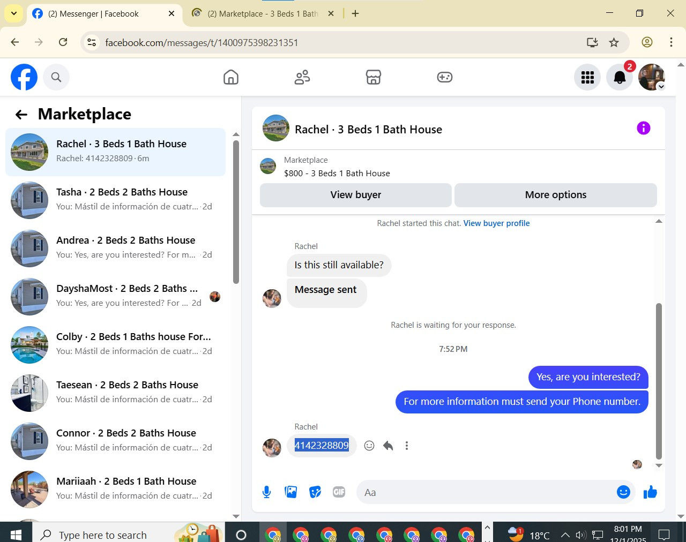686x542 pixels.
Task: Bookmark this page with star icon
Action: click(614, 42)
